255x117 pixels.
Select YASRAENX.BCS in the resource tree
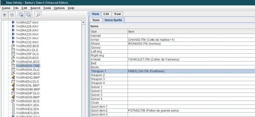pyautogui.click(x=28, y=101)
